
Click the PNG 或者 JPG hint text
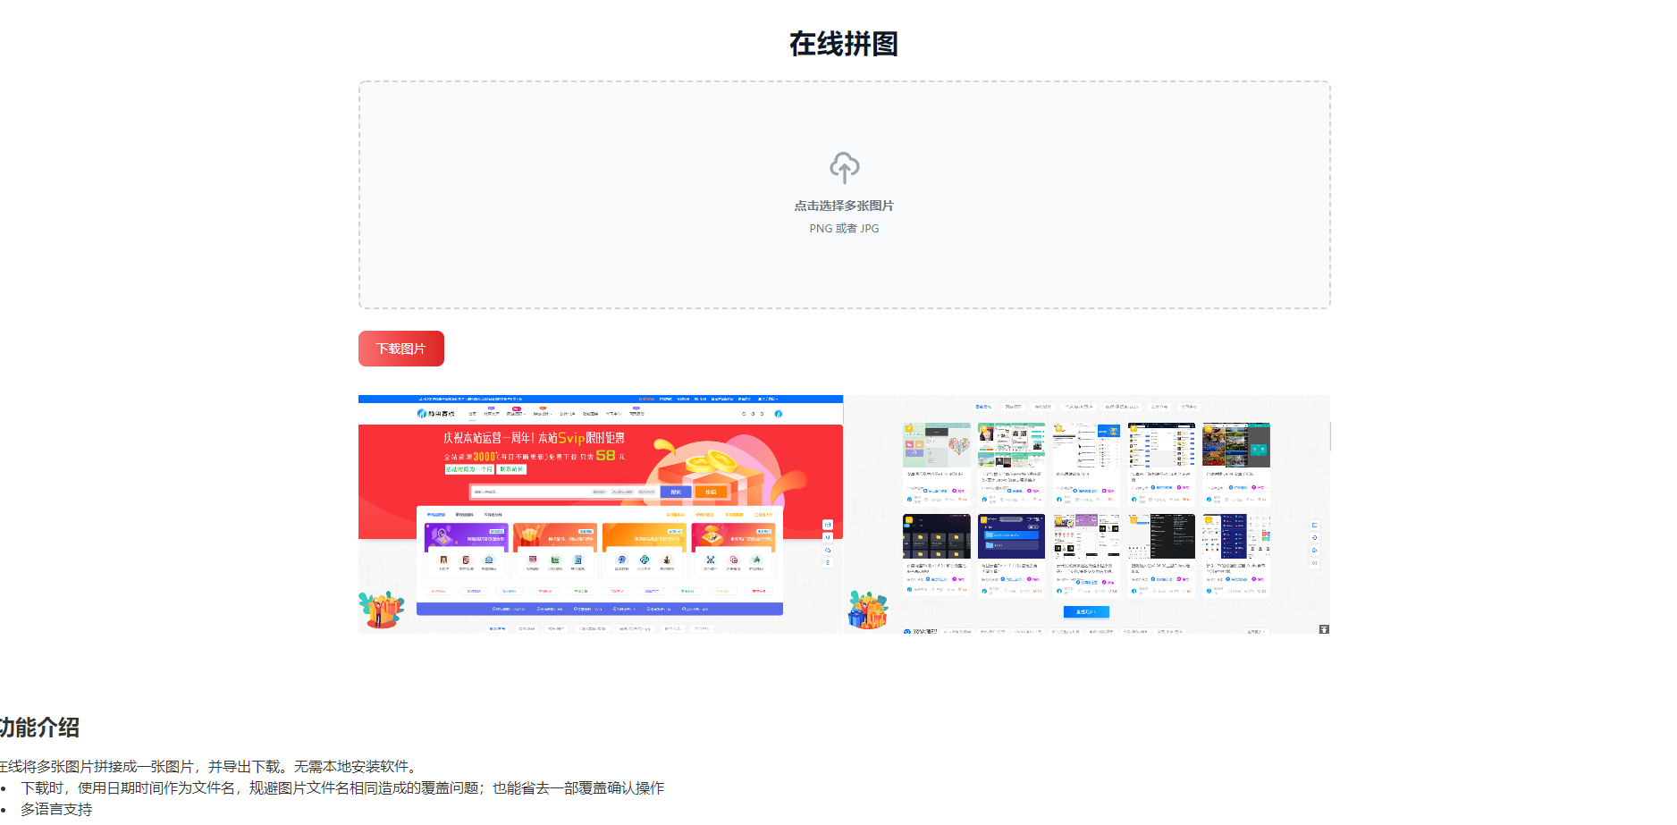[844, 229]
